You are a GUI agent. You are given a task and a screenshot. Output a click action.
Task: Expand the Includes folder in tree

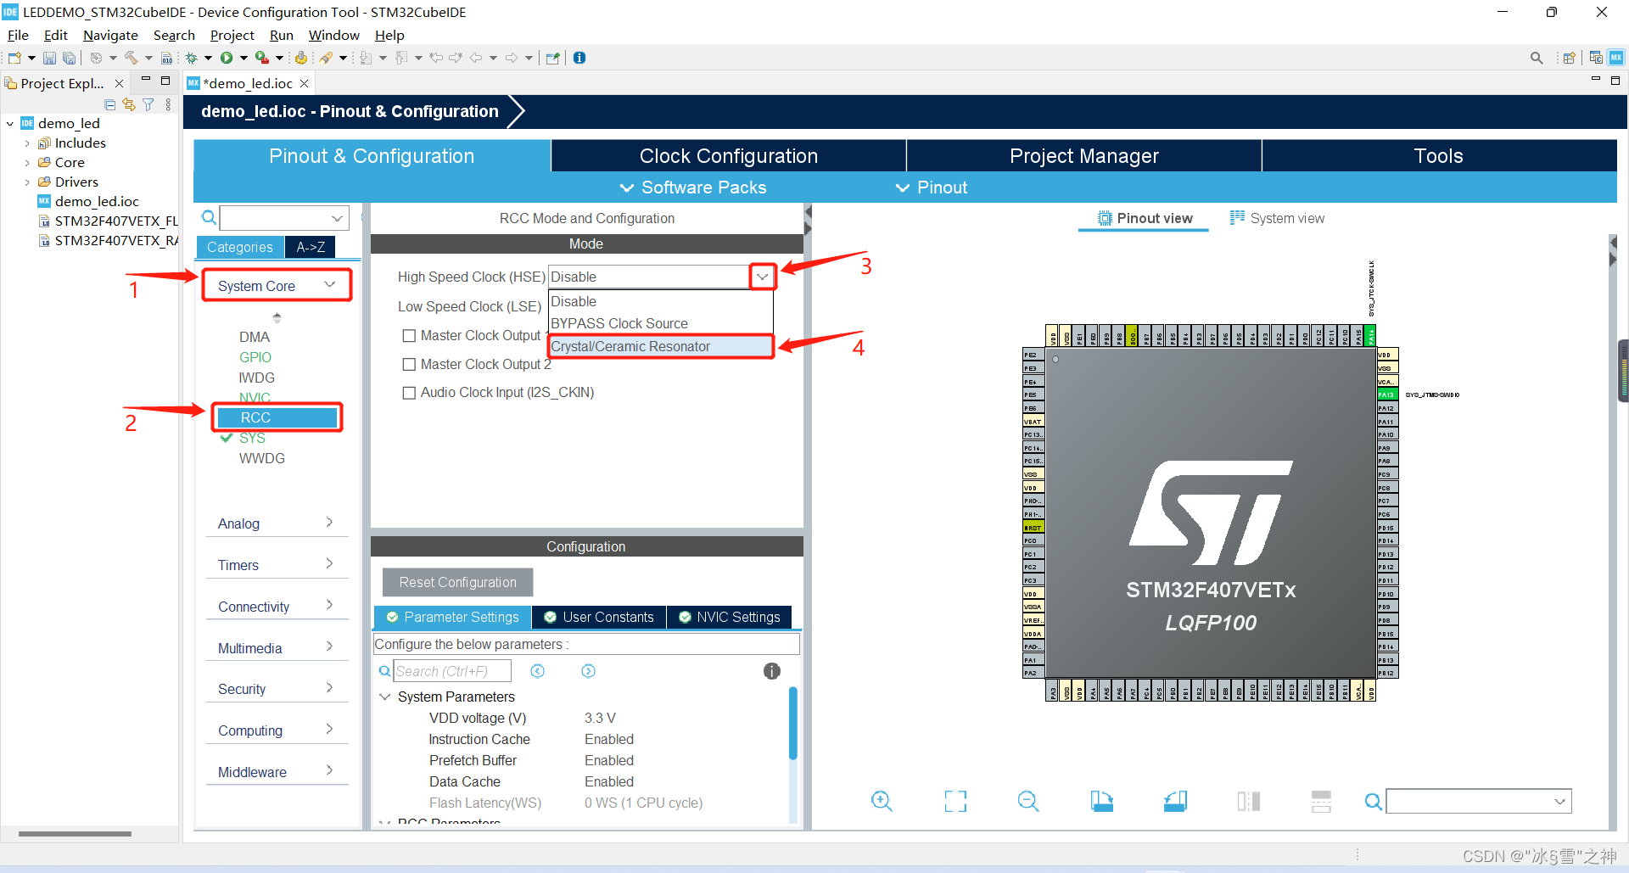pyautogui.click(x=27, y=143)
